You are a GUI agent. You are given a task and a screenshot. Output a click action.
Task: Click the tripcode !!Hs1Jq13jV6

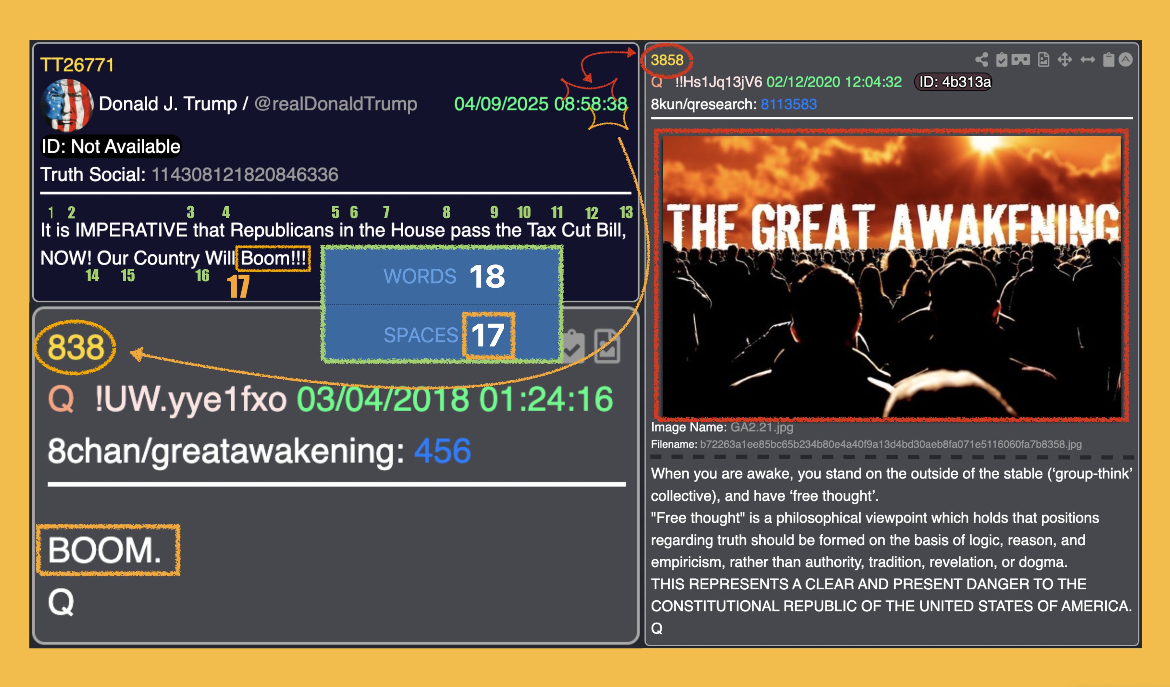718,82
